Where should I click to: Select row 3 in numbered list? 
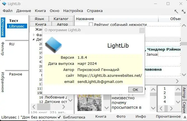click(165, 97)
